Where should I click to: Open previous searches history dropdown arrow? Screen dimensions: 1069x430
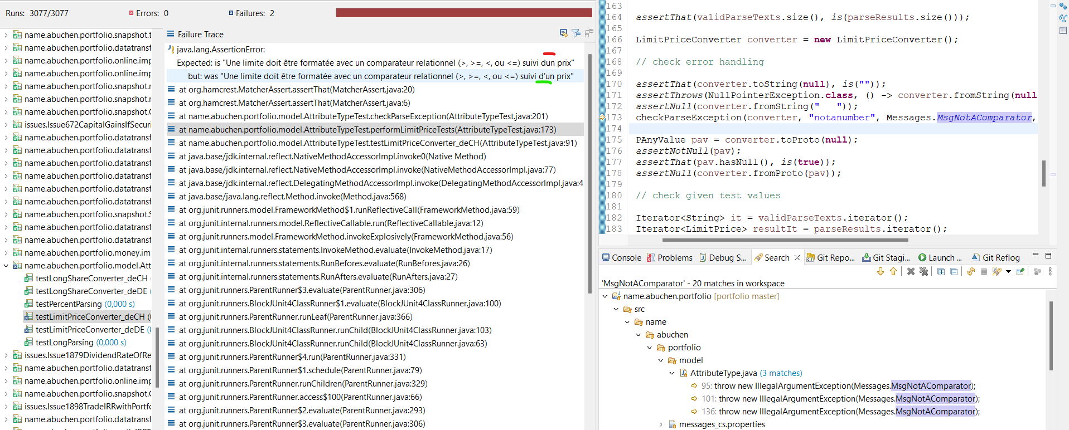click(1008, 272)
